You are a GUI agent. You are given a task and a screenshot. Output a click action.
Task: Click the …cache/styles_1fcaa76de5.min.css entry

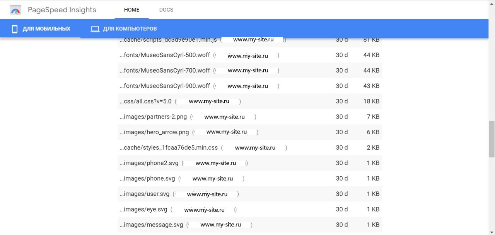169,147
